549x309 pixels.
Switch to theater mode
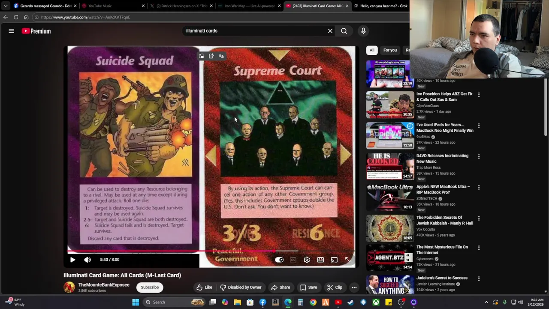pos(320,260)
